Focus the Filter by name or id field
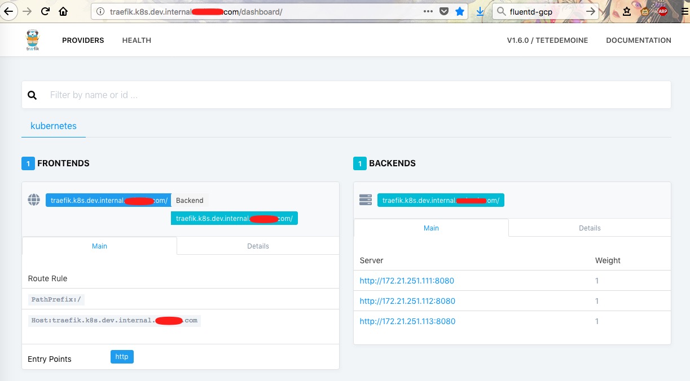This screenshot has height=381, width=690. tap(346, 95)
